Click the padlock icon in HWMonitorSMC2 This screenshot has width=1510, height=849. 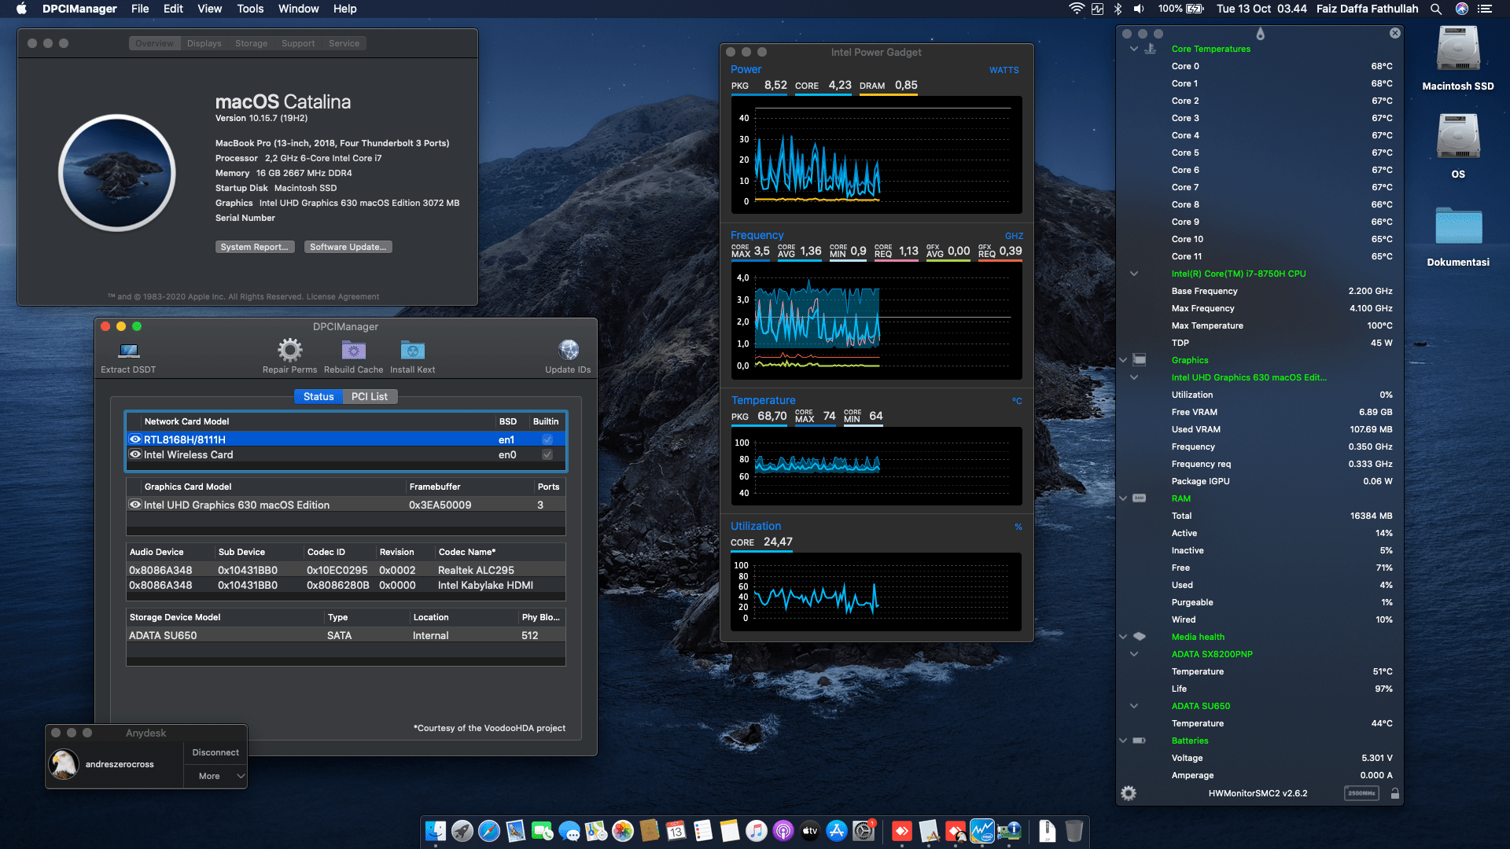(x=1395, y=793)
